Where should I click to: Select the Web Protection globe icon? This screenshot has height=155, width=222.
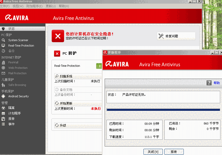tap(3, 68)
